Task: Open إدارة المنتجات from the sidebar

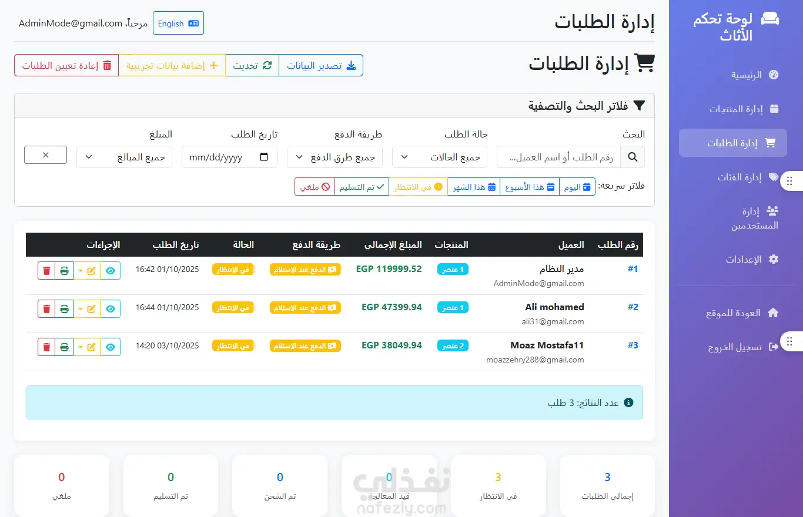Action: click(733, 109)
